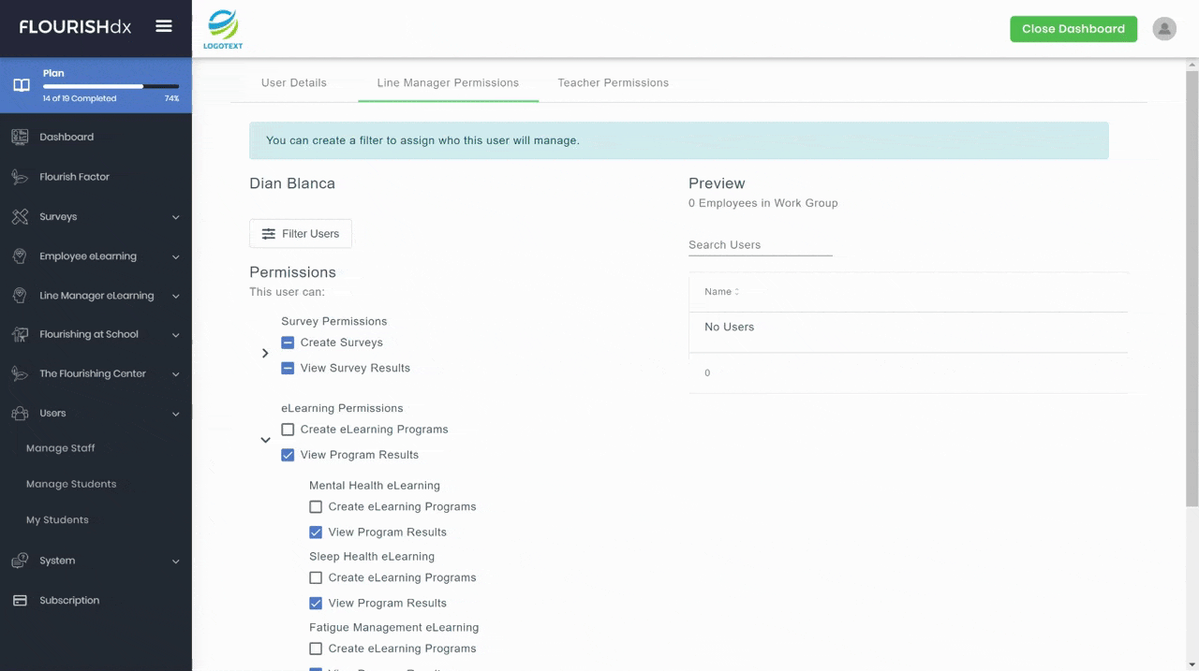Click the Flourishing at School icon

click(x=20, y=334)
